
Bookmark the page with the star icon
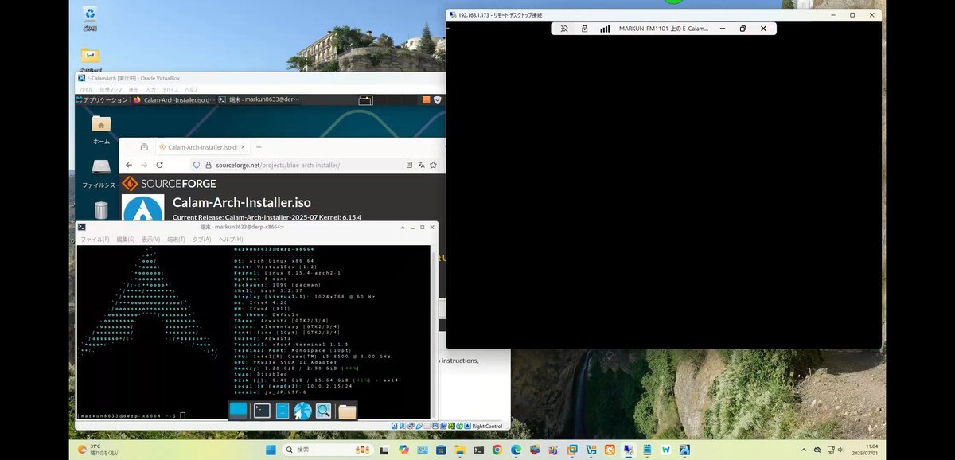click(x=434, y=165)
